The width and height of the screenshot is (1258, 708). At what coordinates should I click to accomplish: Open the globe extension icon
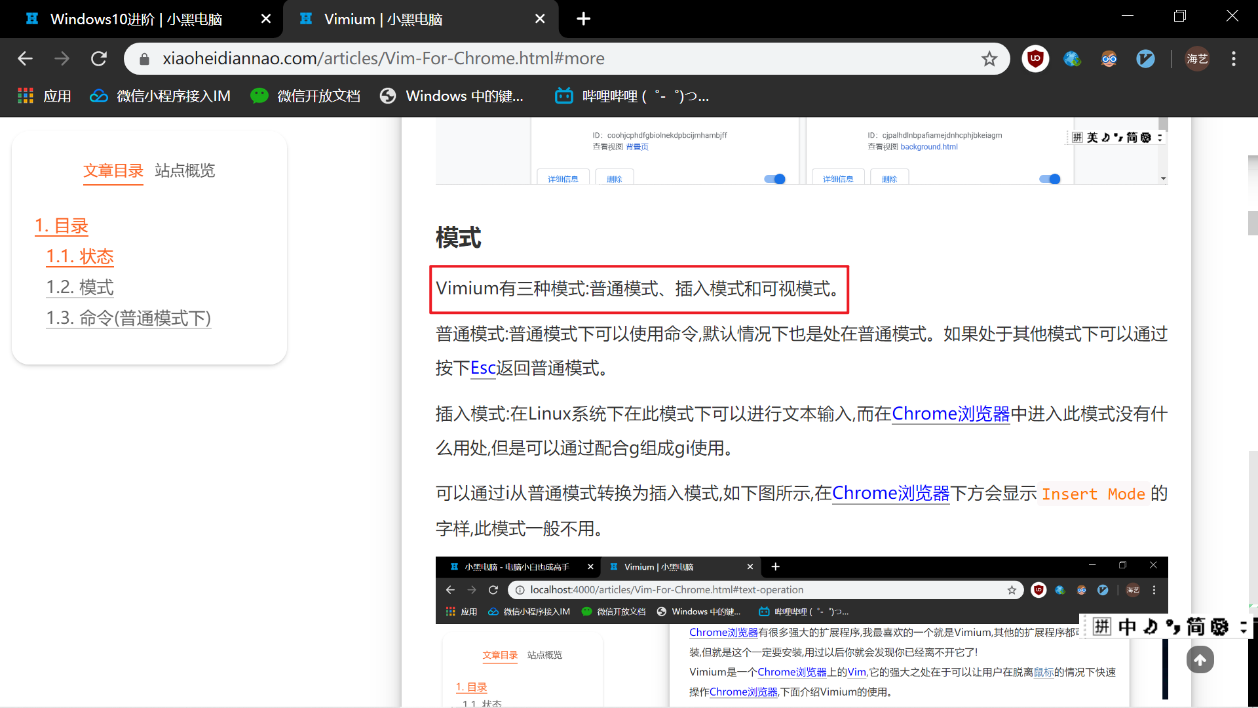1073,59
